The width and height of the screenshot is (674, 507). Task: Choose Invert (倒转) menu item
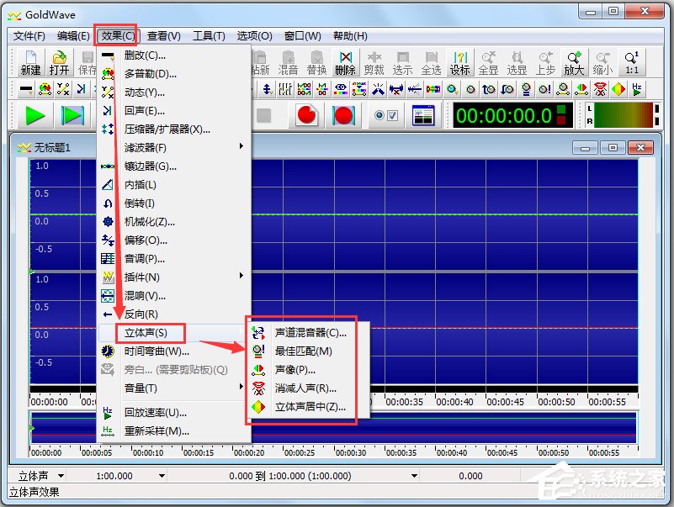[173, 203]
